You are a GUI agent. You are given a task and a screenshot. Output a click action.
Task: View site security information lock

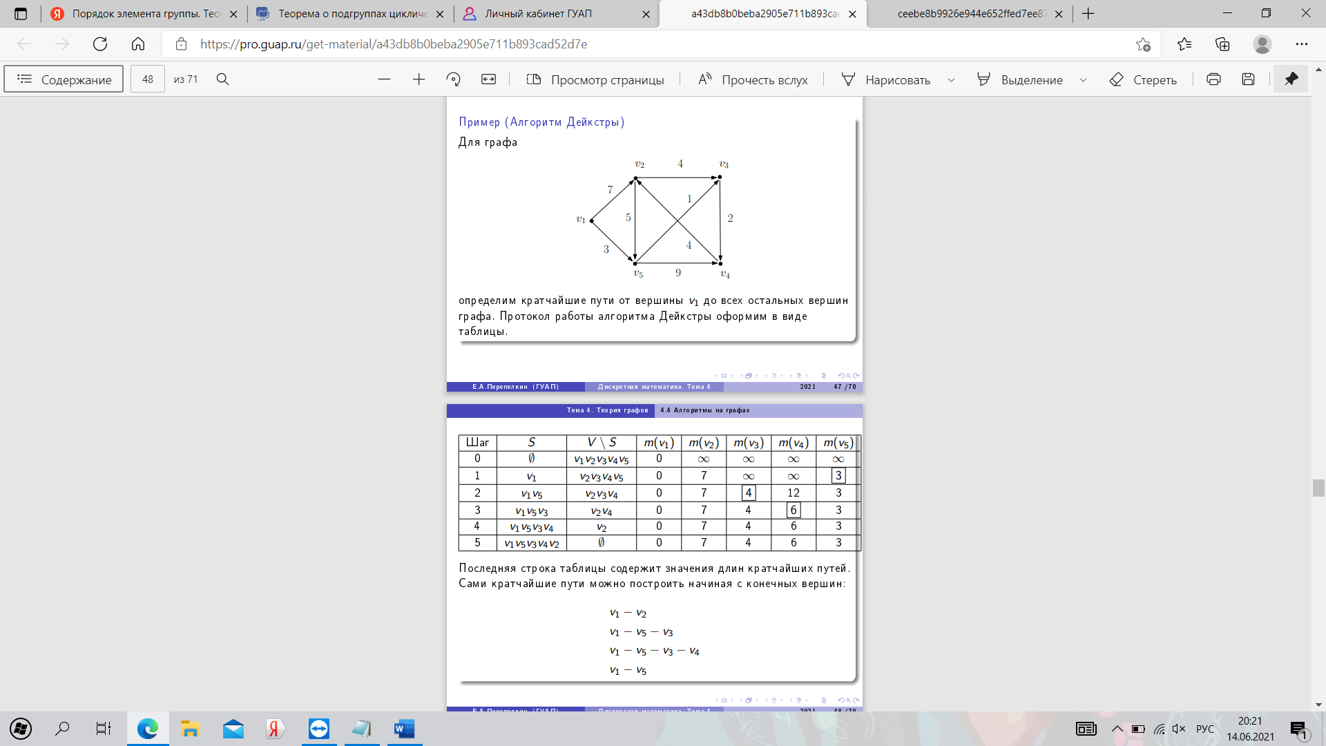click(181, 44)
